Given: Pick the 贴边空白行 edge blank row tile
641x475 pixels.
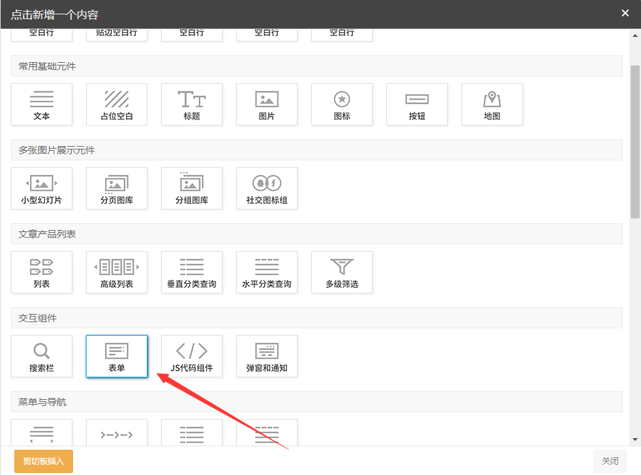Looking at the screenshot, I should tap(117, 35).
